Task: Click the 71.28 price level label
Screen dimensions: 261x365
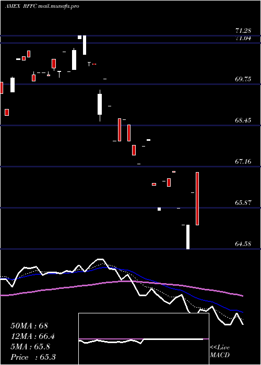Action: coord(243,31)
